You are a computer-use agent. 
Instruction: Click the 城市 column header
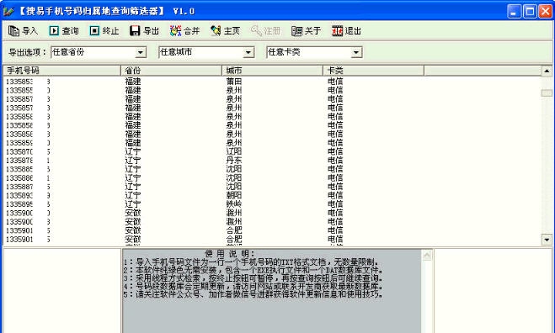pos(273,71)
